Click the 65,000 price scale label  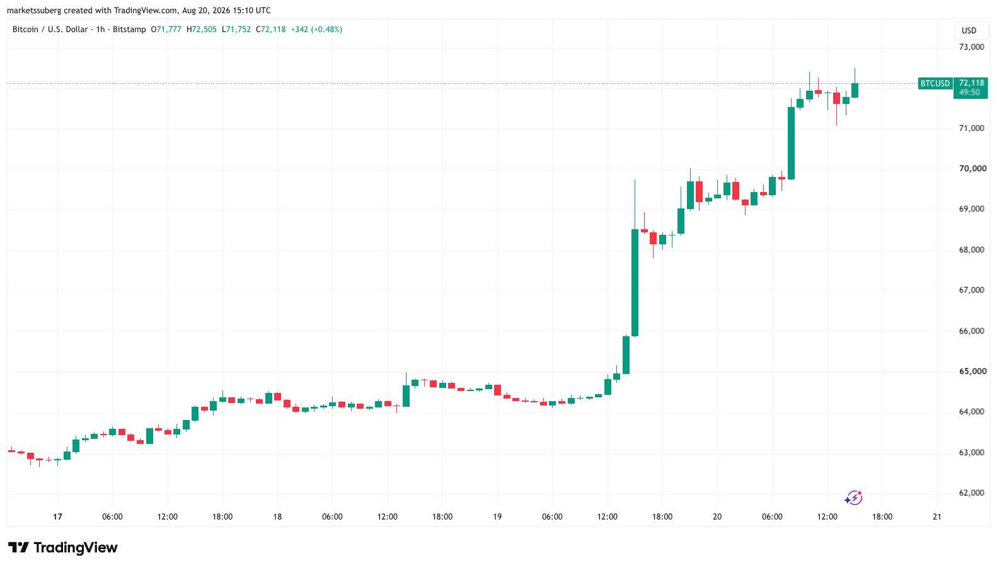[x=971, y=372]
